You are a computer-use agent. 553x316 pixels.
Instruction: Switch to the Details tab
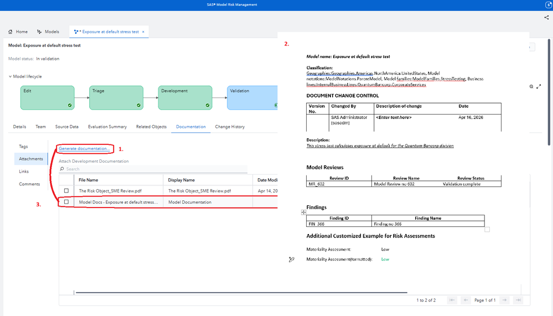19,127
